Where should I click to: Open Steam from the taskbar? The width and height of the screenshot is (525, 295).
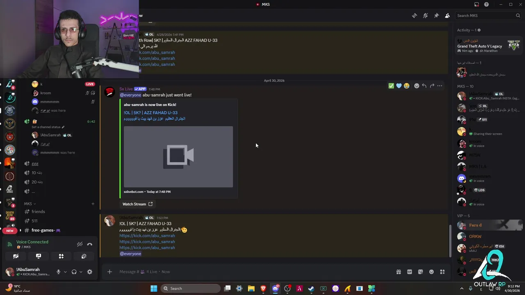pyautogui.click(x=311, y=288)
